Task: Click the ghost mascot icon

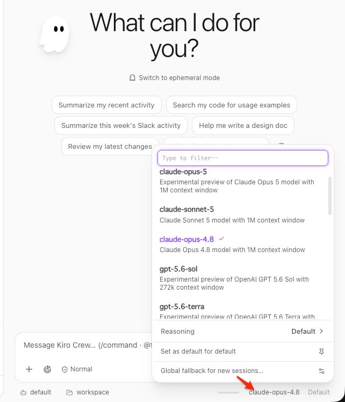Action: click(54, 34)
